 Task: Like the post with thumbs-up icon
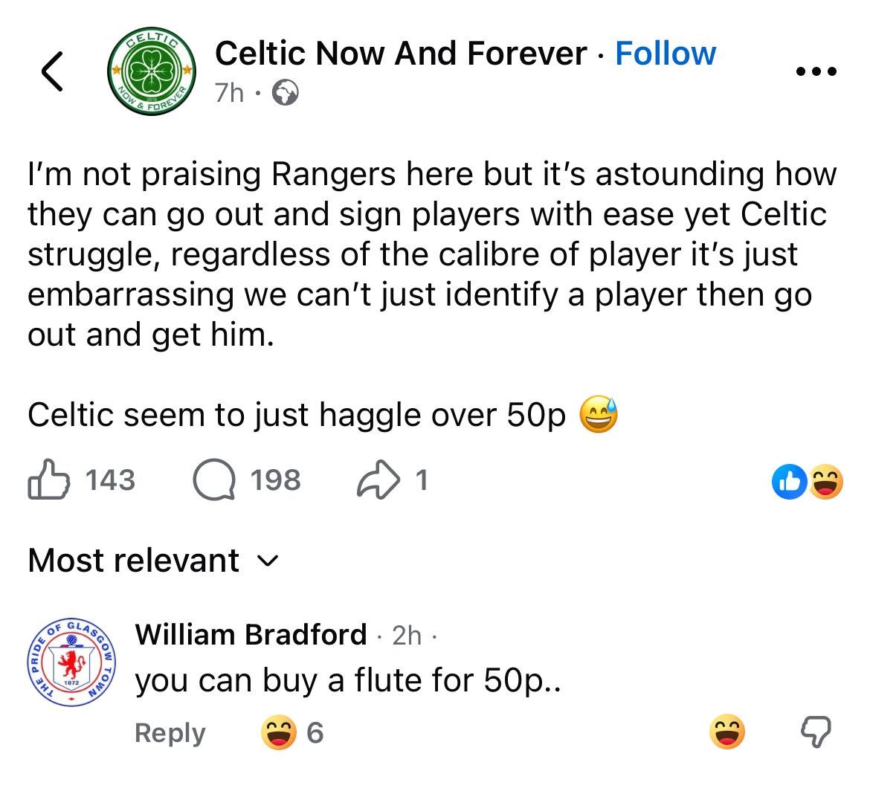[49, 480]
